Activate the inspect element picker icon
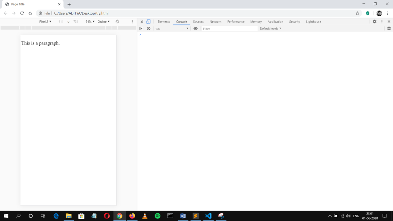This screenshot has height=221, width=393. pyautogui.click(x=141, y=22)
